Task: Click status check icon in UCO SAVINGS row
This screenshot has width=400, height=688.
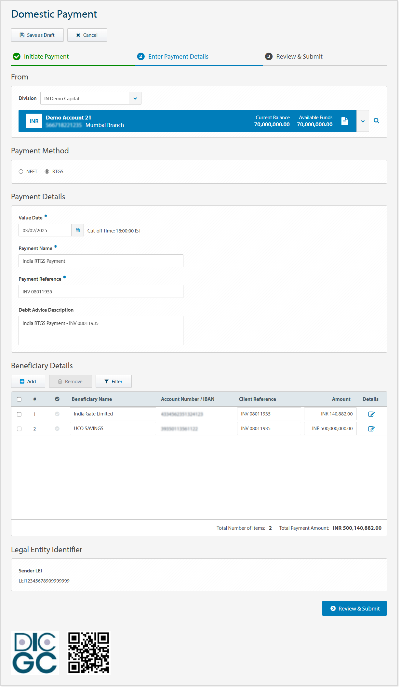Action: tap(57, 429)
